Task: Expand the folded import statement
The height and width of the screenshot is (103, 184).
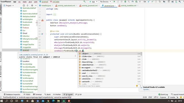Action: coord(55,15)
